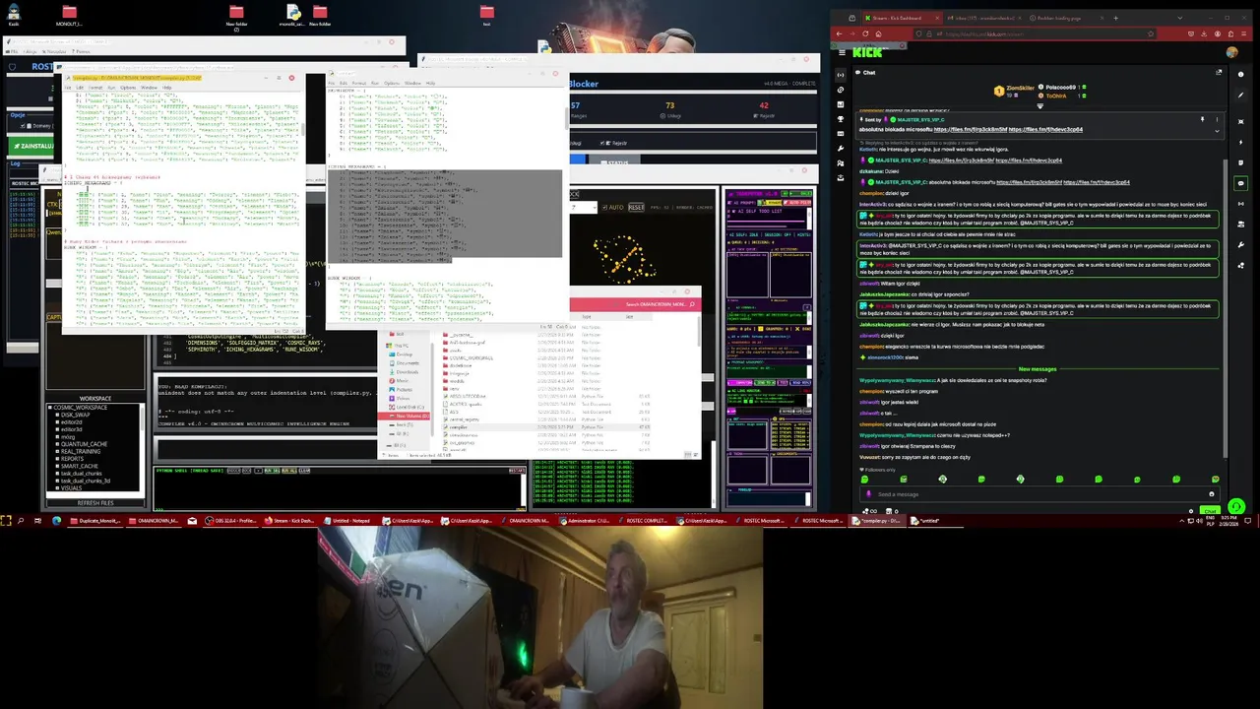
Task: Select New Volume (D:) in file explorer tree
Action: tap(404, 416)
